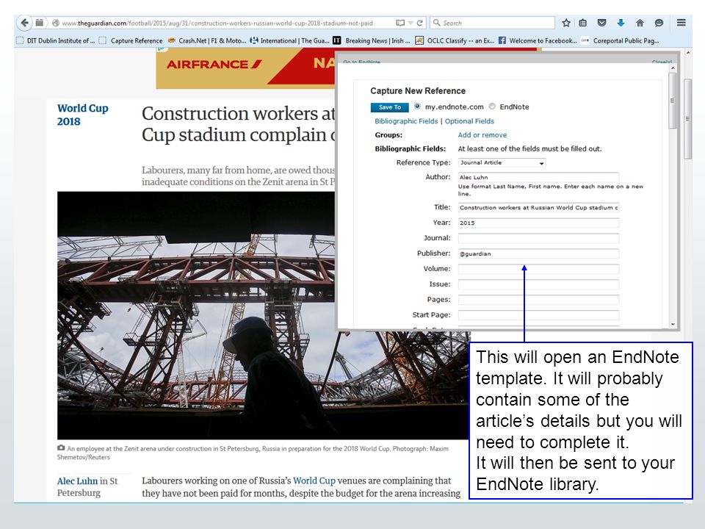Open reader view icon in address bar
The image size is (705, 529).
point(399,23)
